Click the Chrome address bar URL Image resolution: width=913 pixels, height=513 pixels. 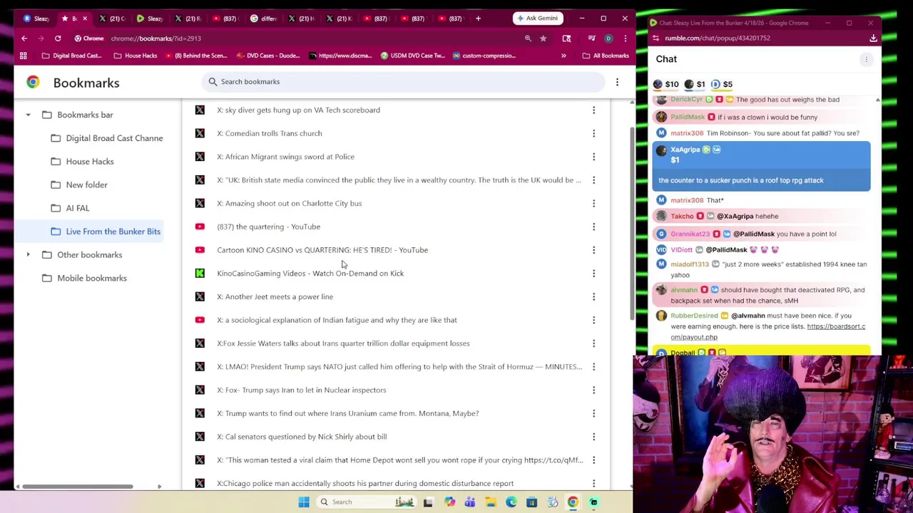click(156, 38)
